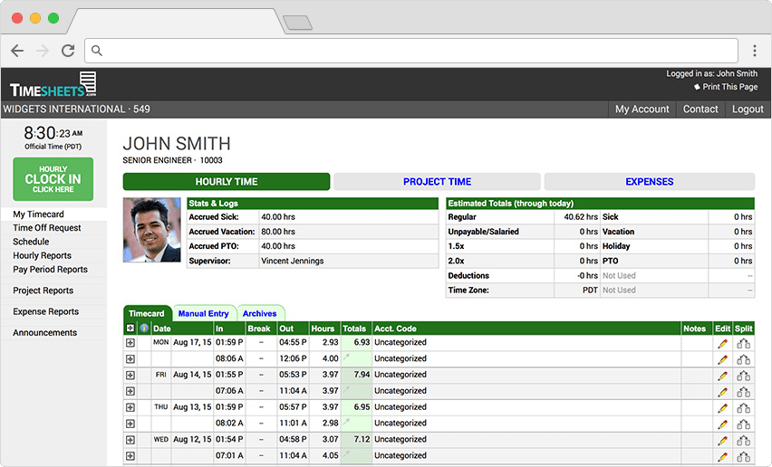The image size is (772, 467).
Task: Click the 7.94 total for Aug 14
Action: coord(362,375)
